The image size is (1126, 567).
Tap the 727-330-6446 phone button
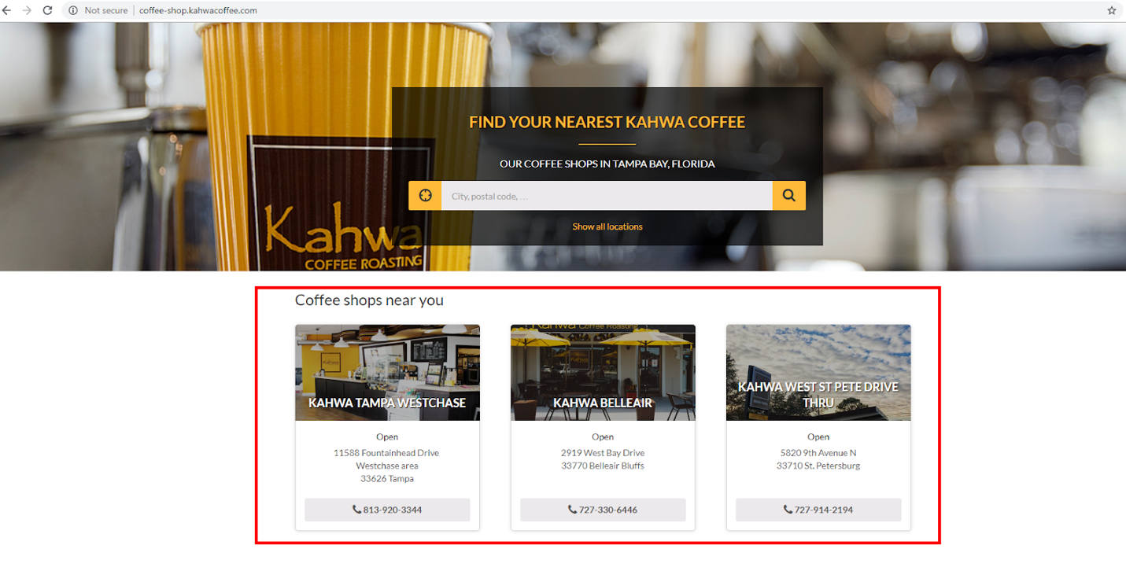pos(603,510)
